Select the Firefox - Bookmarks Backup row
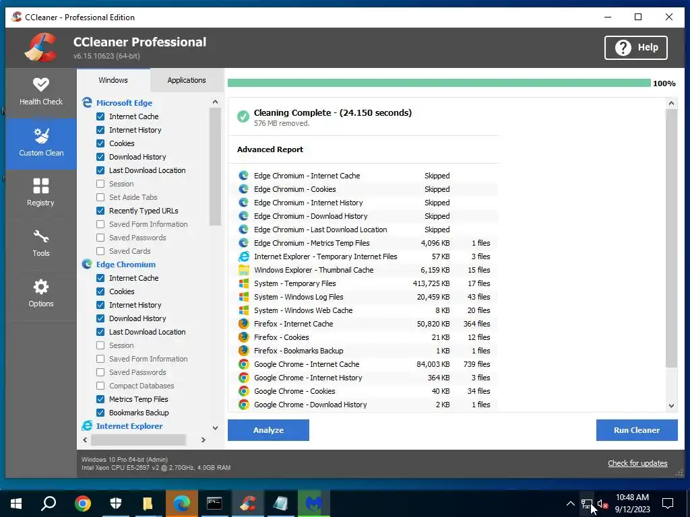 (x=365, y=351)
